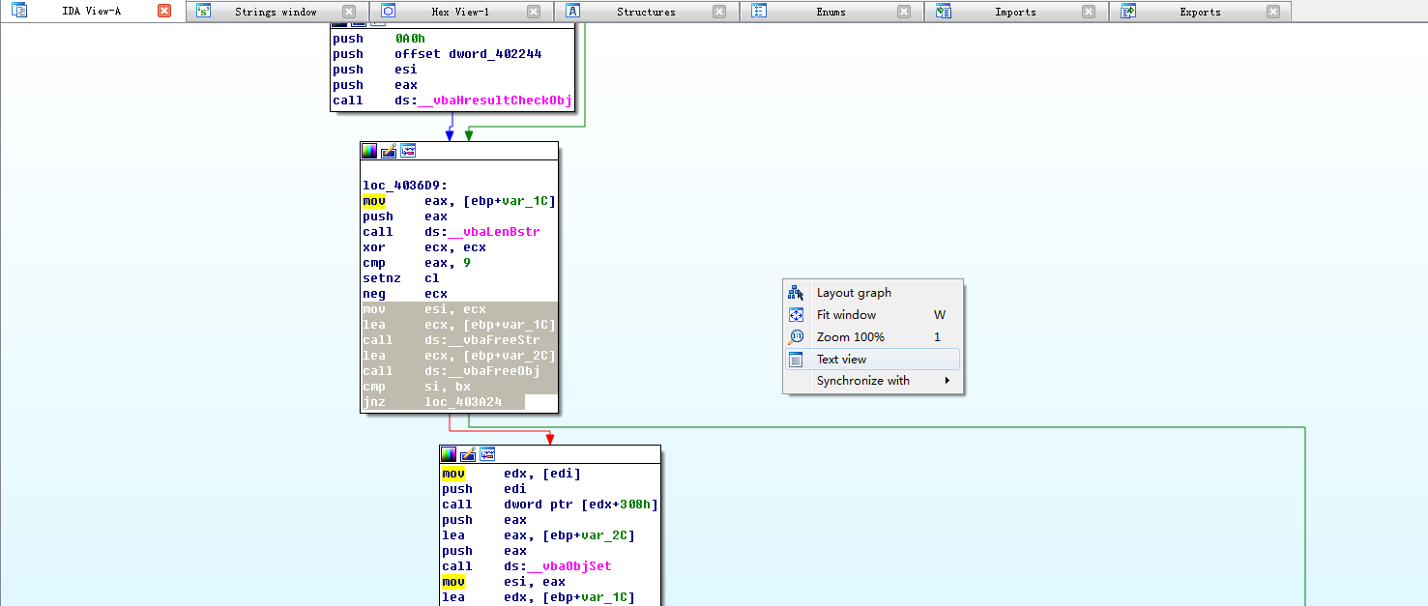Switch to the Strings window tab
The height and width of the screenshot is (606, 1428).
coord(276,12)
